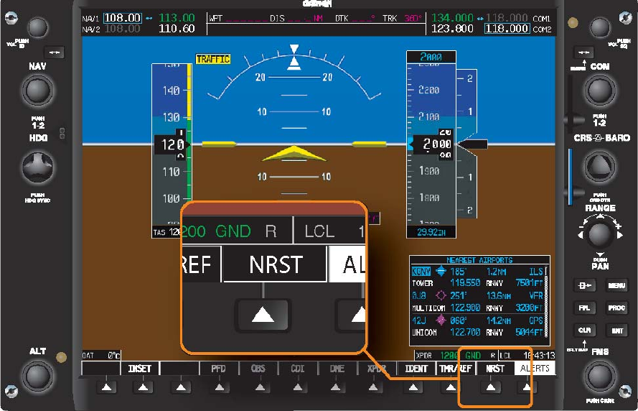638x411 pixels.
Task: Click the 42J airport identifier
Action: (419, 320)
